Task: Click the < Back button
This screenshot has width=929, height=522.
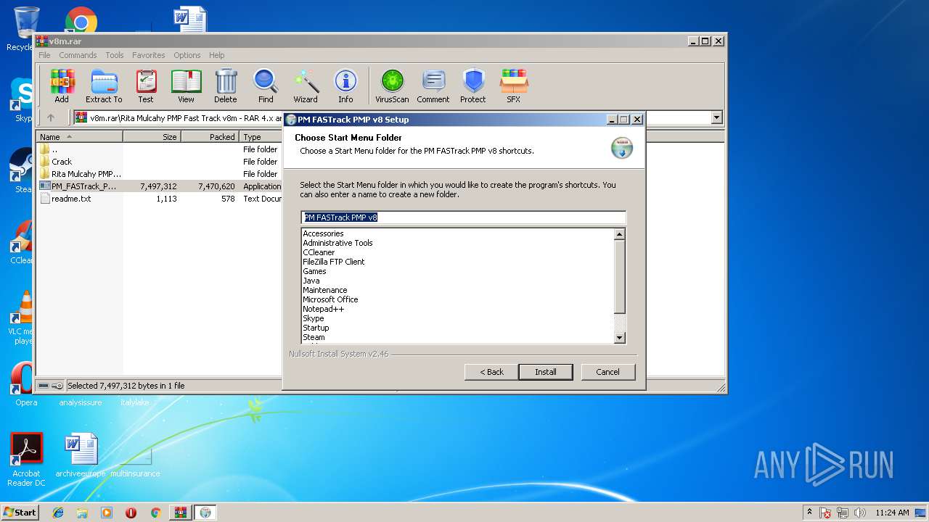Action: 491,372
